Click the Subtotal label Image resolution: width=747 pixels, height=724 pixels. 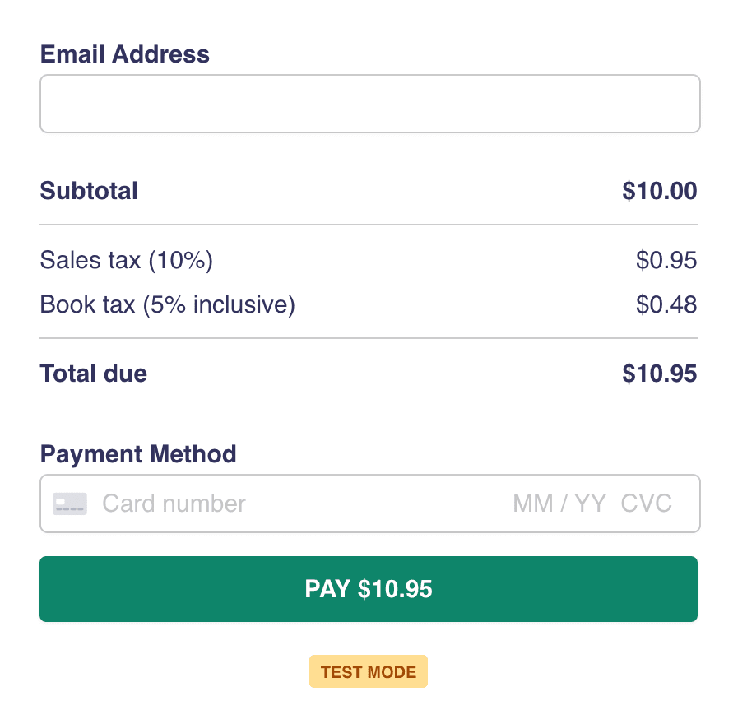[x=89, y=191]
